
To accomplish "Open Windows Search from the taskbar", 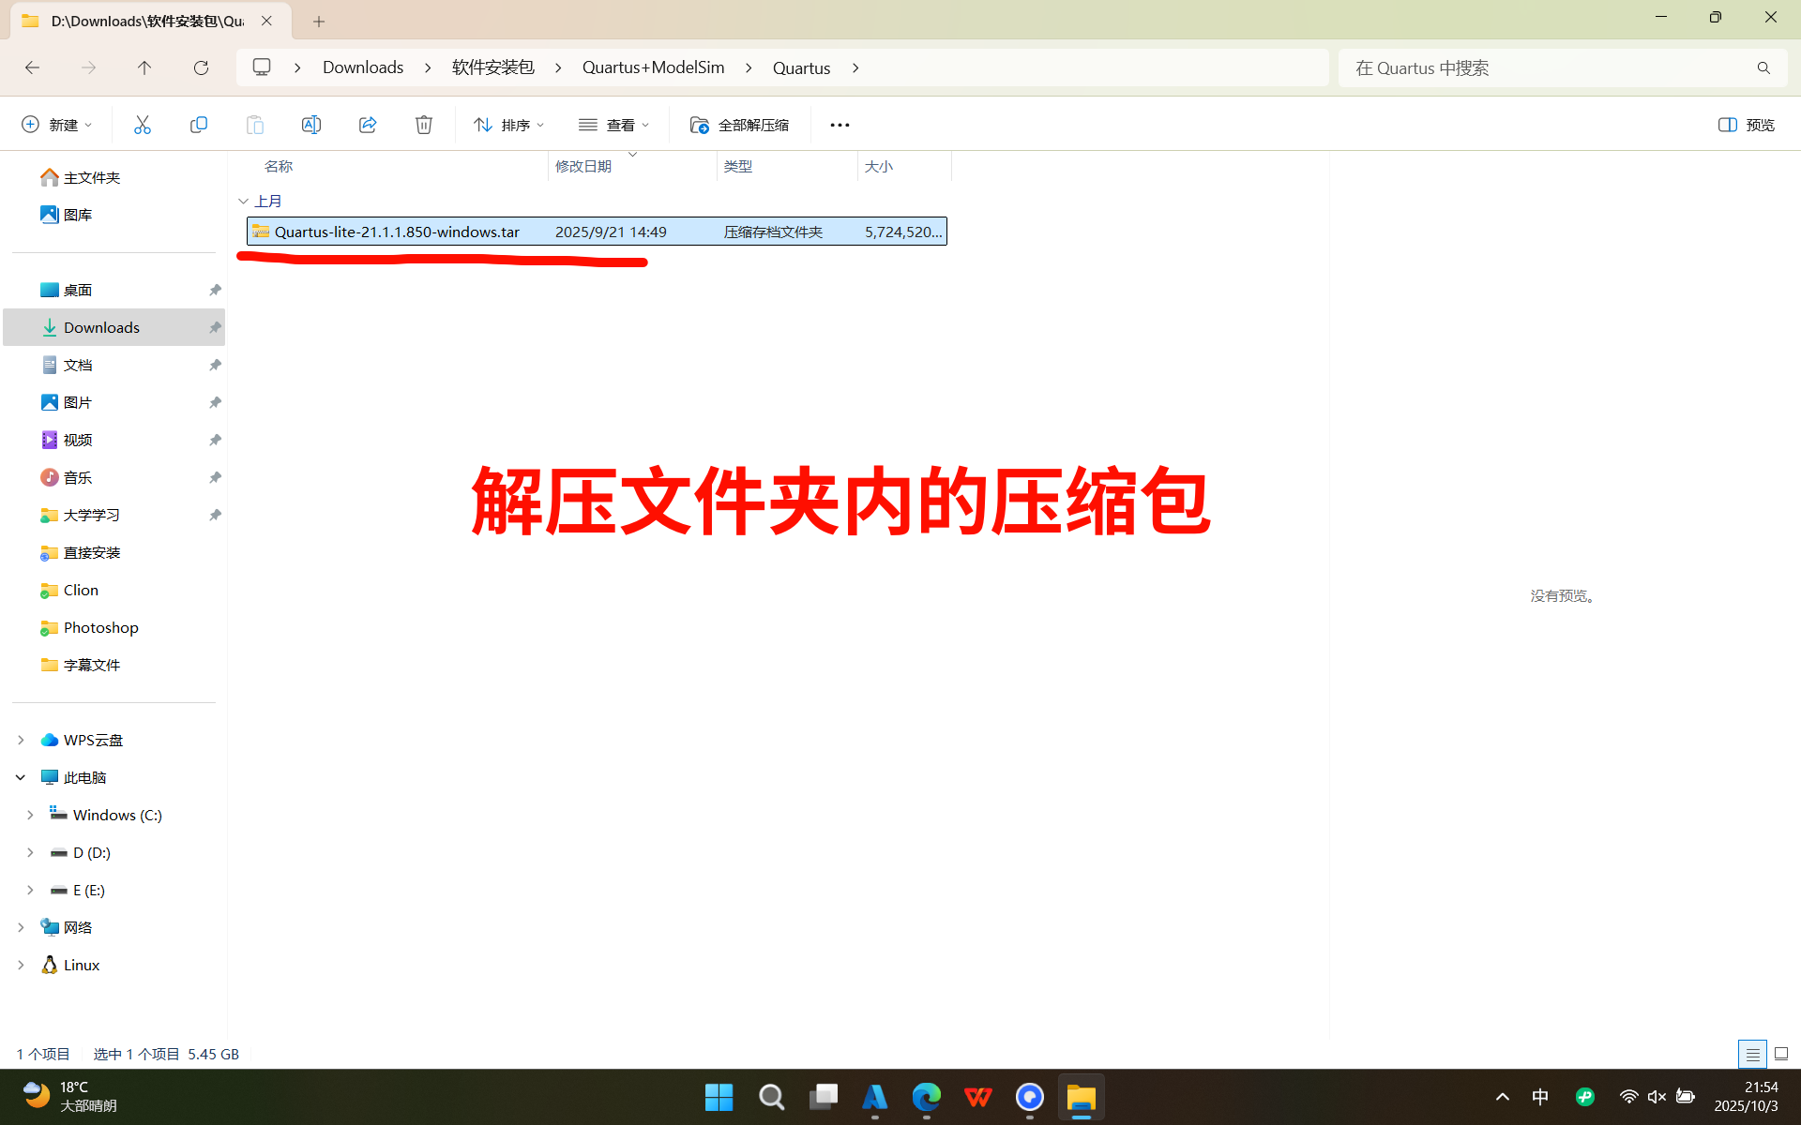I will (x=771, y=1097).
